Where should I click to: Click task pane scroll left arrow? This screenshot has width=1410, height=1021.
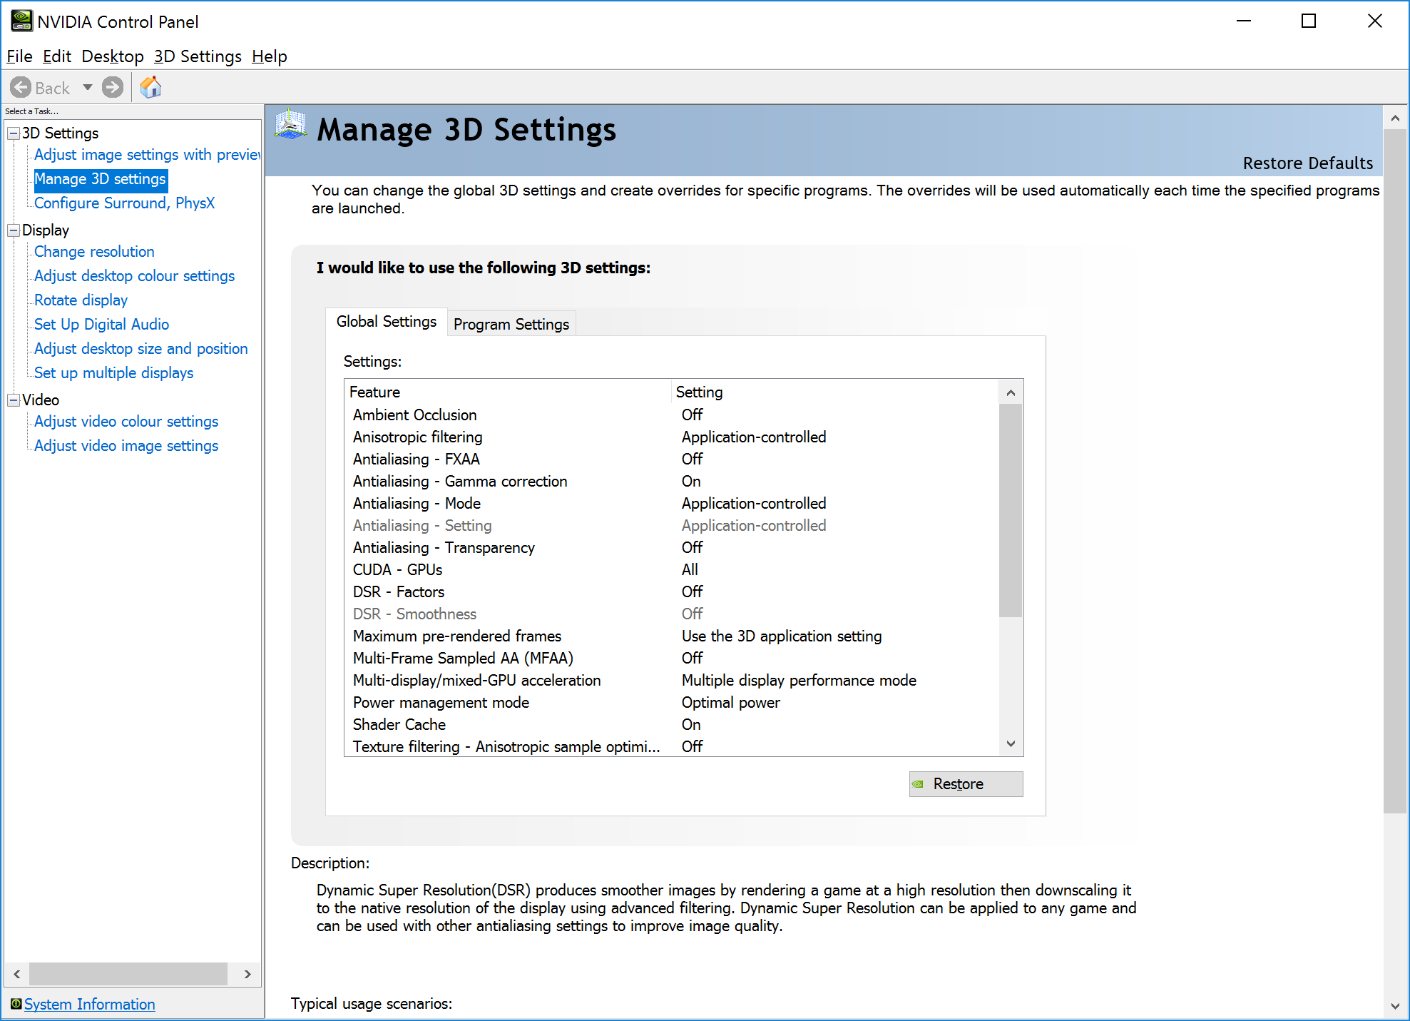click(x=17, y=974)
